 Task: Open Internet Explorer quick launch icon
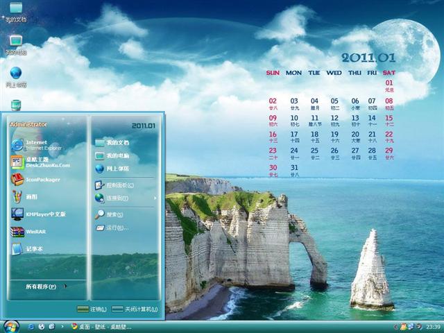coord(31,327)
